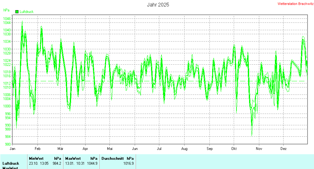Viewport: 314px width, 169px height.
Task: Click the Durchschnitt column header
Action: tap(113, 159)
